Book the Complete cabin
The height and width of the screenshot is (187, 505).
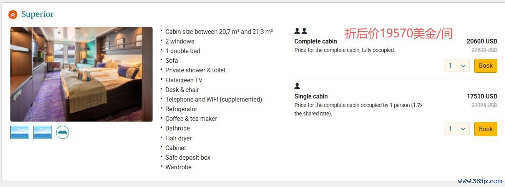click(485, 66)
